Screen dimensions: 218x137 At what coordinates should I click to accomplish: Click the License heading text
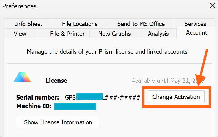point(56,81)
